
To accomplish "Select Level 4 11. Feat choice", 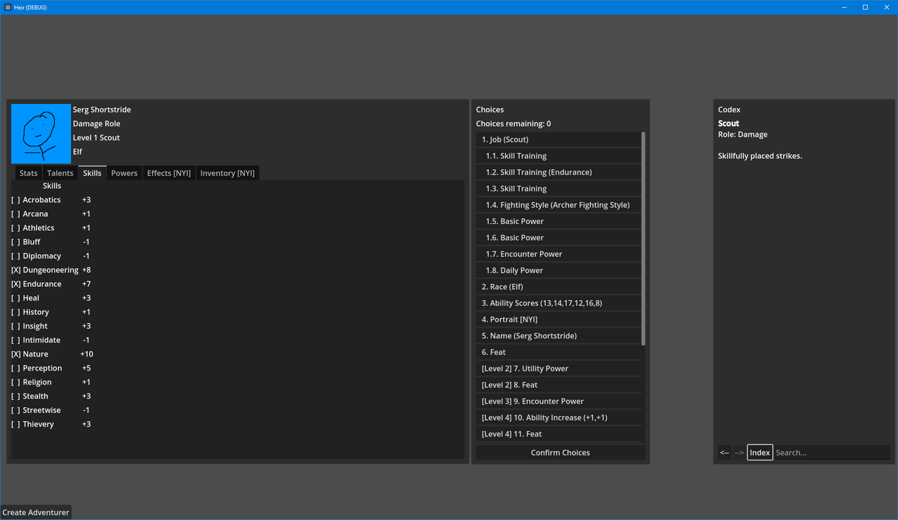I will (558, 434).
